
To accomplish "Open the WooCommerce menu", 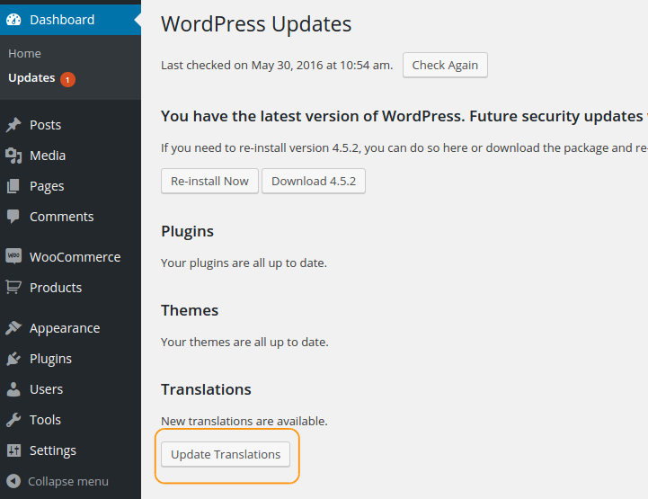I will click(75, 257).
